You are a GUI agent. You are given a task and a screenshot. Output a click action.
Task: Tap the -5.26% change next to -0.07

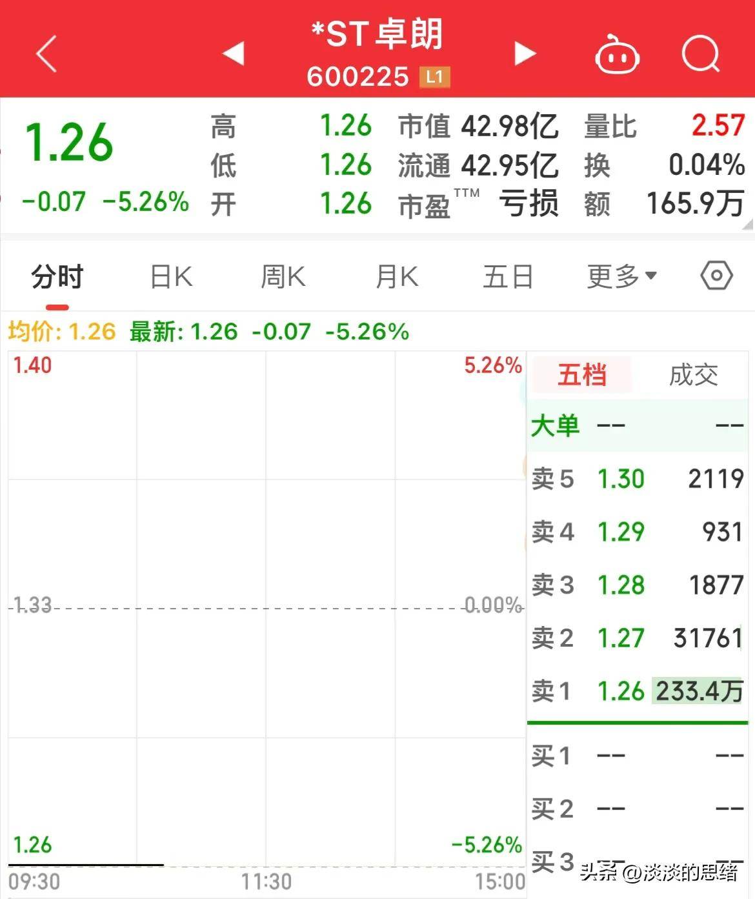(x=146, y=201)
